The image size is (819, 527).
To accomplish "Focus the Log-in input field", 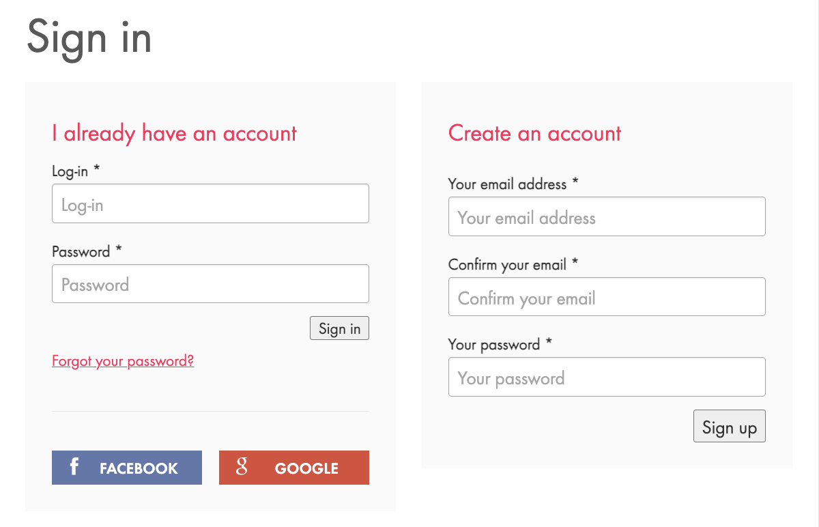I will [x=210, y=203].
